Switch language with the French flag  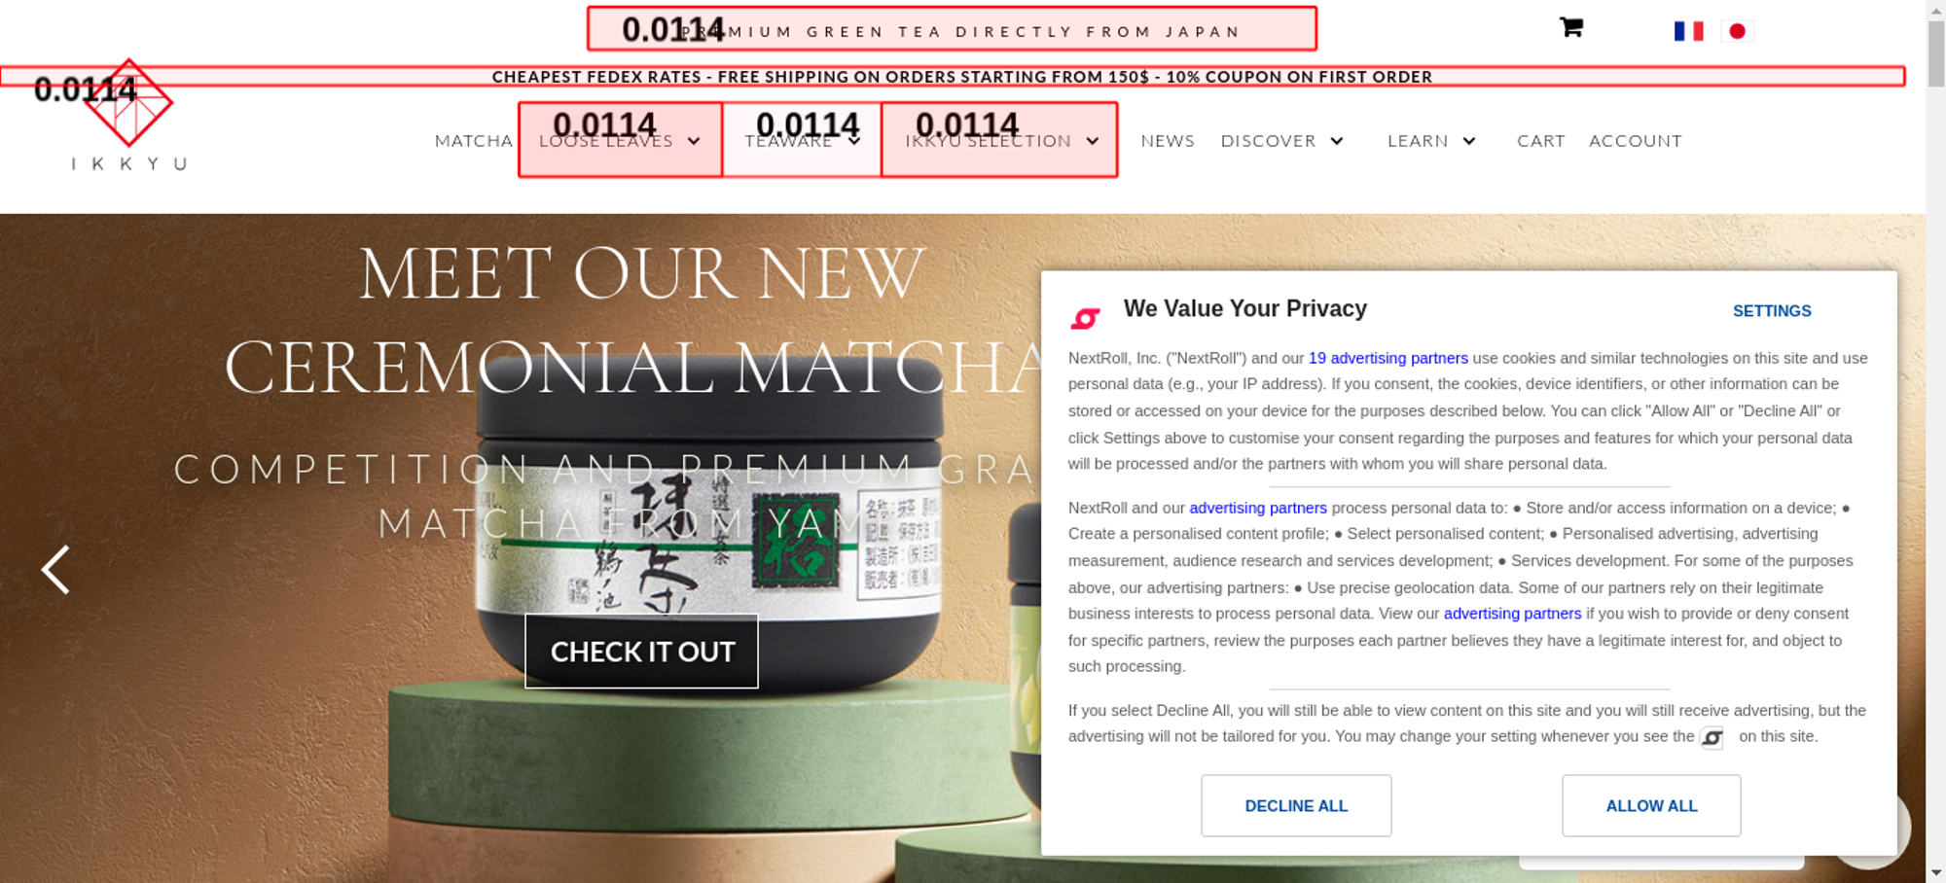point(1688,31)
